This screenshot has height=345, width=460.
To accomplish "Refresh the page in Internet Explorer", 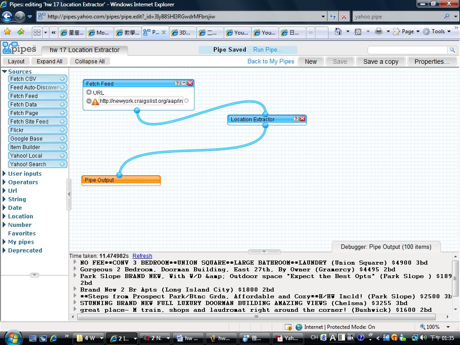I will click(333, 17).
